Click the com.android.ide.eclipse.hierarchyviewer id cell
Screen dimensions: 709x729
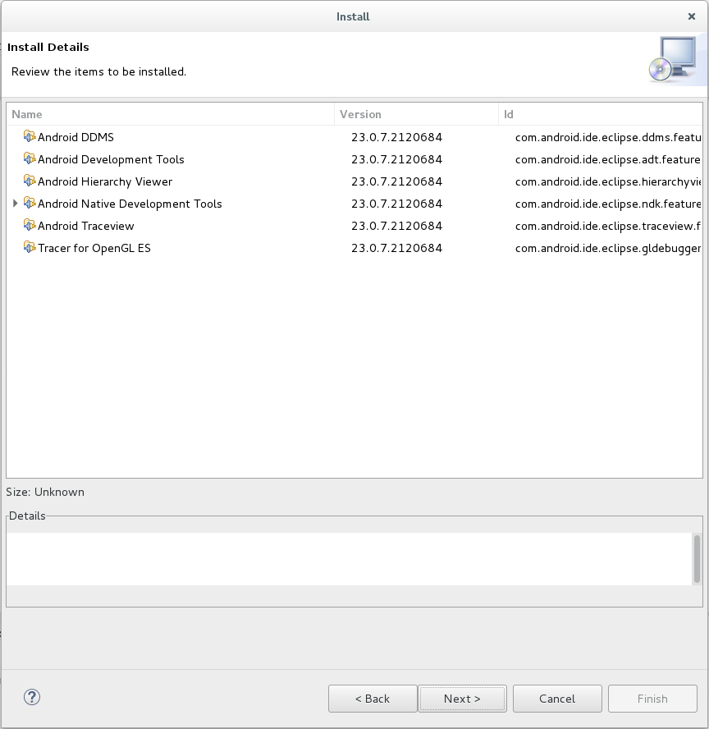(608, 181)
